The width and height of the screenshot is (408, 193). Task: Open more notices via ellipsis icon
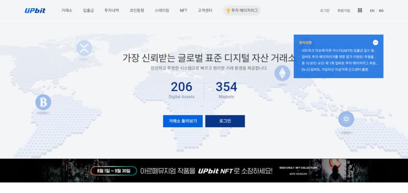[x=375, y=42]
